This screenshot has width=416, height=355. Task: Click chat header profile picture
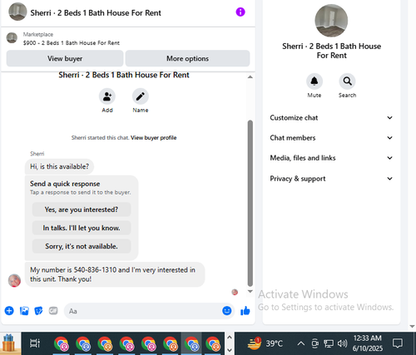(x=17, y=12)
